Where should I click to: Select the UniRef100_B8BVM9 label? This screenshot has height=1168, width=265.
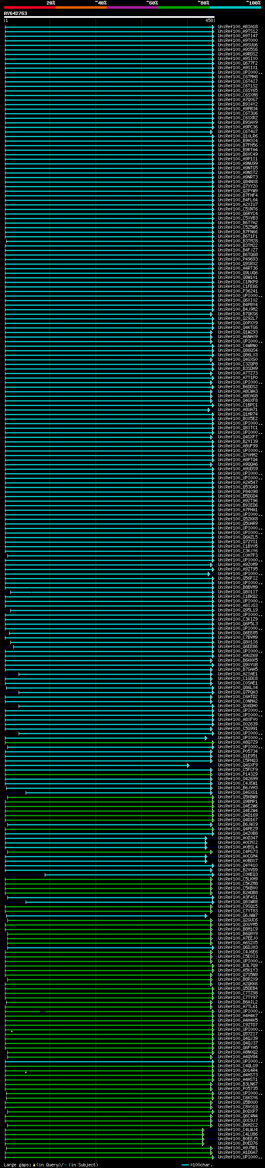238,587
